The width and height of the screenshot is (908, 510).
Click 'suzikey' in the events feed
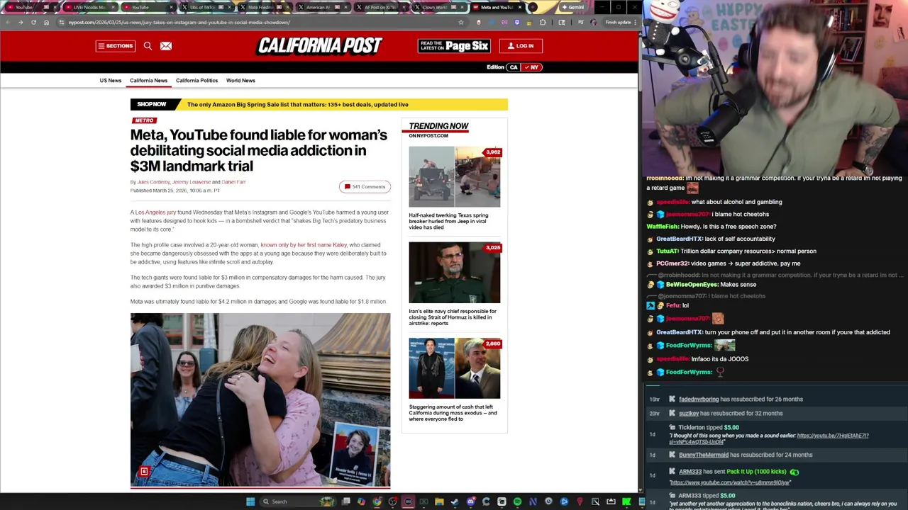click(689, 414)
